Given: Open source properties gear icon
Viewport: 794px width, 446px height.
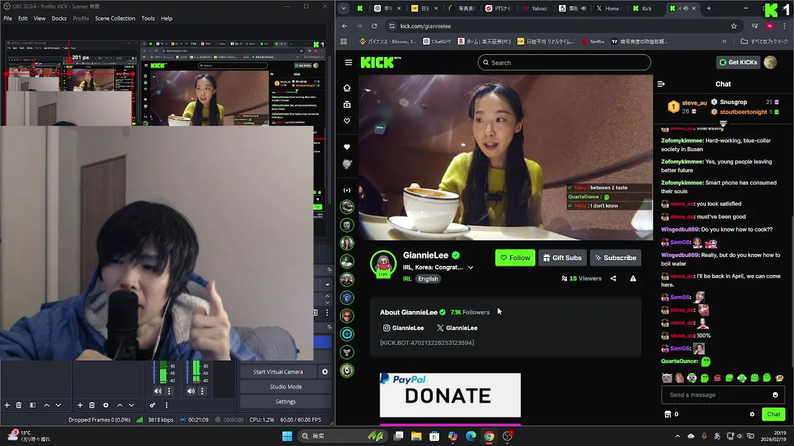Looking at the screenshot, I should point(105,405).
